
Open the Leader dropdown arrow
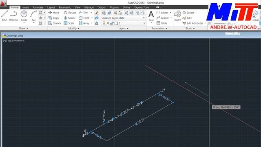pyautogui.click(x=171, y=18)
